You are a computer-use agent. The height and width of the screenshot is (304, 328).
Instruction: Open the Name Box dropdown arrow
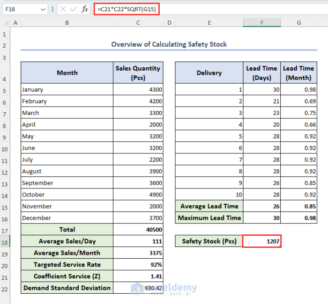[43, 9]
